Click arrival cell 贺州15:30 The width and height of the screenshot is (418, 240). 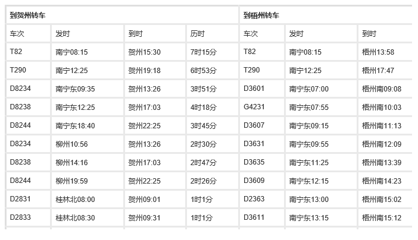tap(145, 52)
